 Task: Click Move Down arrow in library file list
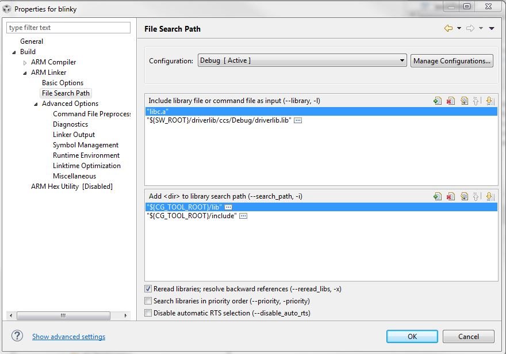point(489,101)
